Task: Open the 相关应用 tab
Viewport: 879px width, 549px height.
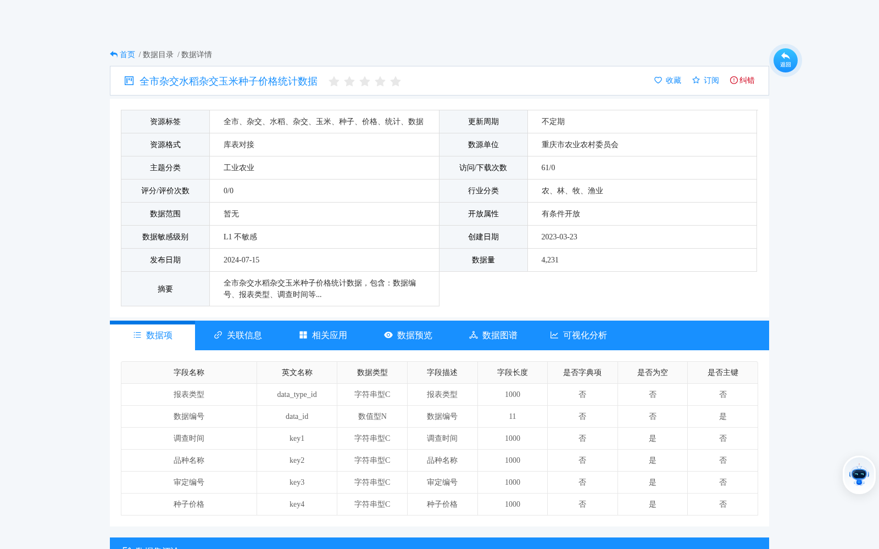Action: click(323, 335)
